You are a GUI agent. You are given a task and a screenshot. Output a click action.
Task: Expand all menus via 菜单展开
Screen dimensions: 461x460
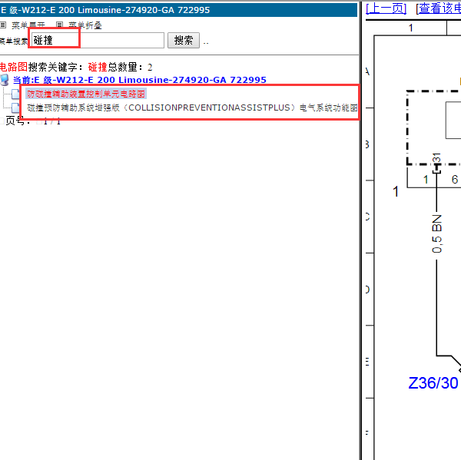pos(28,25)
